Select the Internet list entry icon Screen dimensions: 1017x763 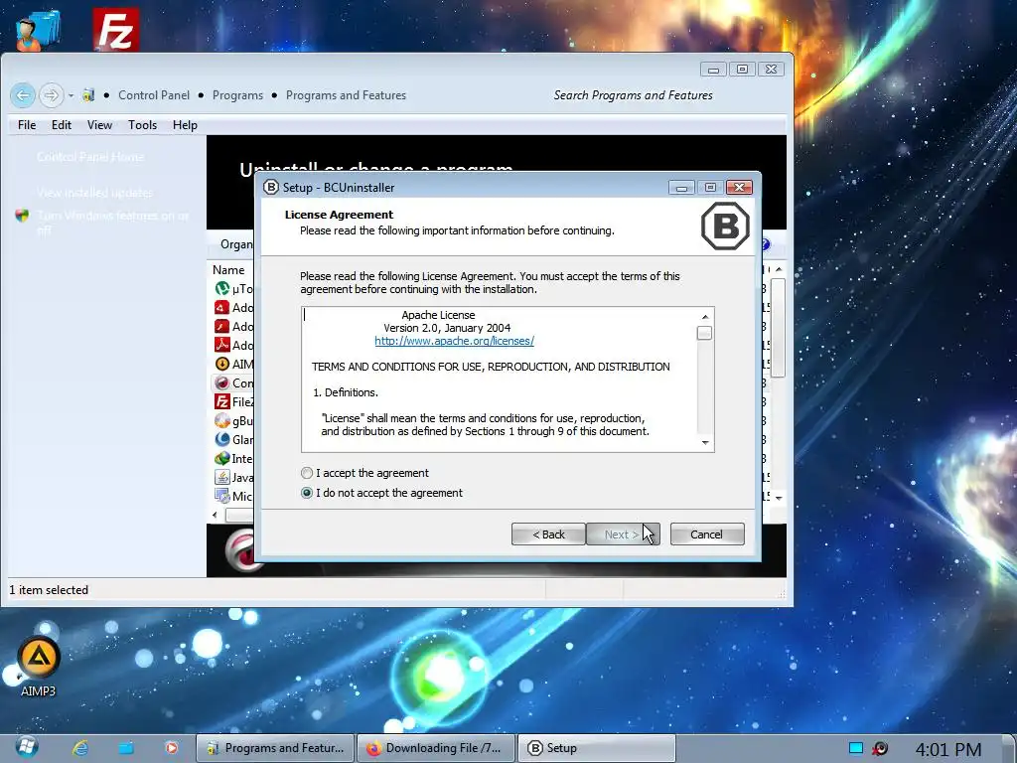click(221, 458)
